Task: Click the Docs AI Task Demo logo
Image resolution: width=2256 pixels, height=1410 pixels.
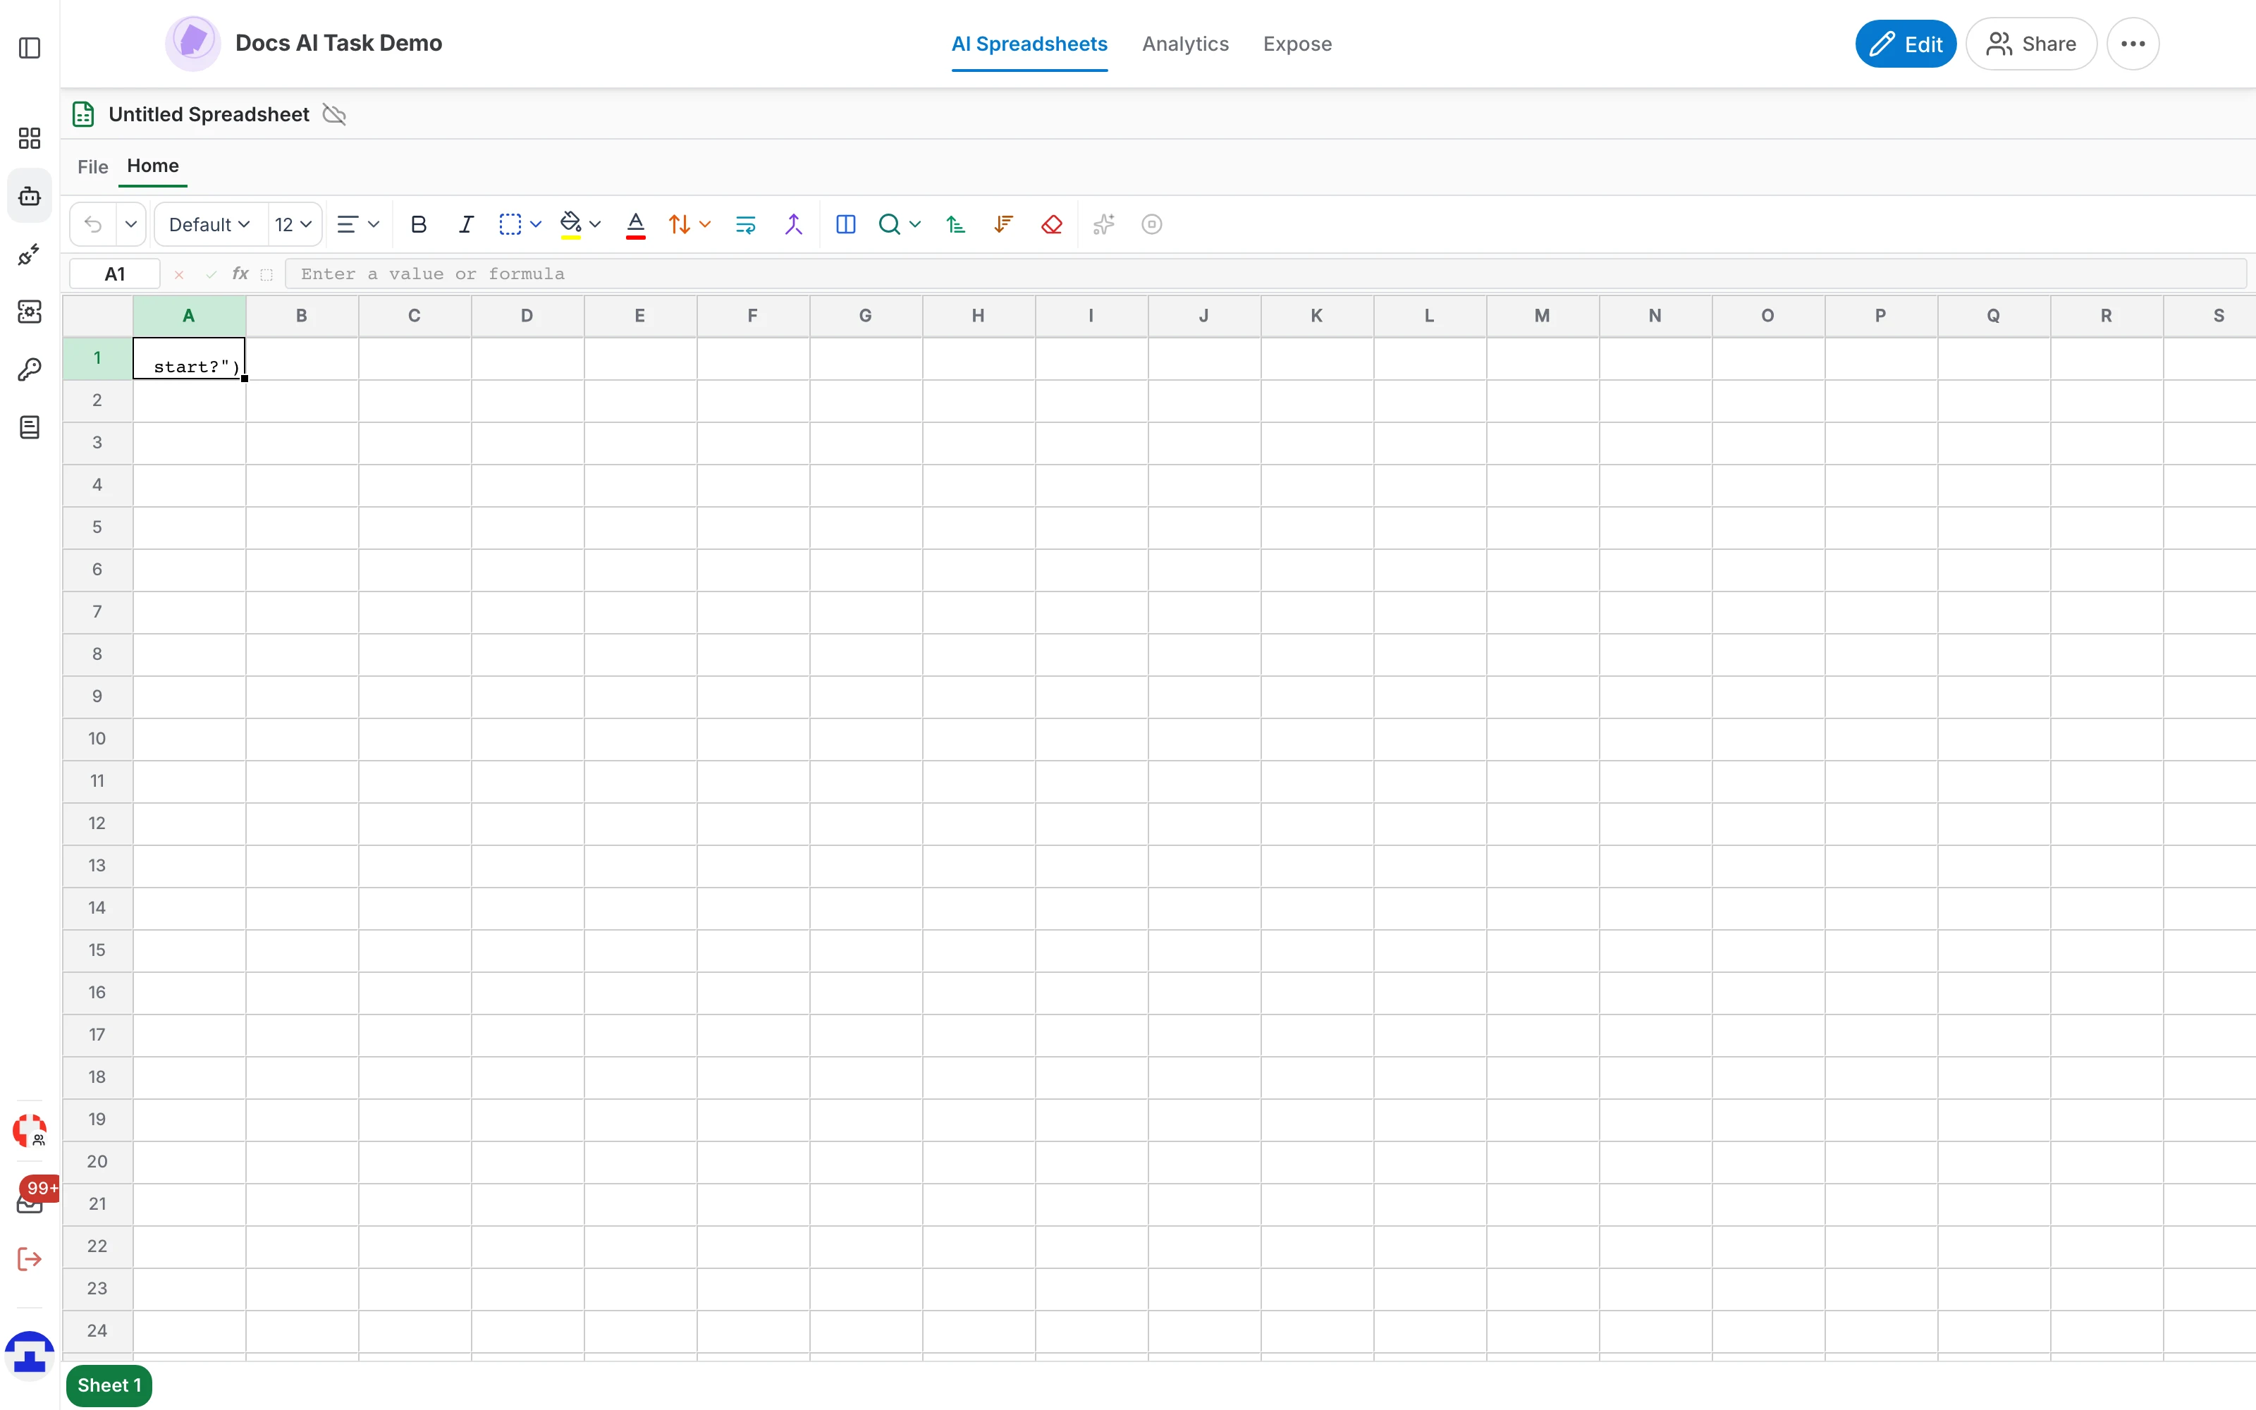Action: tap(193, 43)
